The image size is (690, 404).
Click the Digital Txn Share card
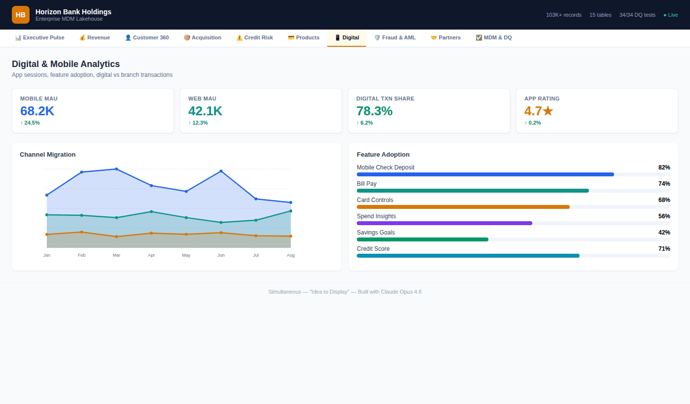coord(429,111)
